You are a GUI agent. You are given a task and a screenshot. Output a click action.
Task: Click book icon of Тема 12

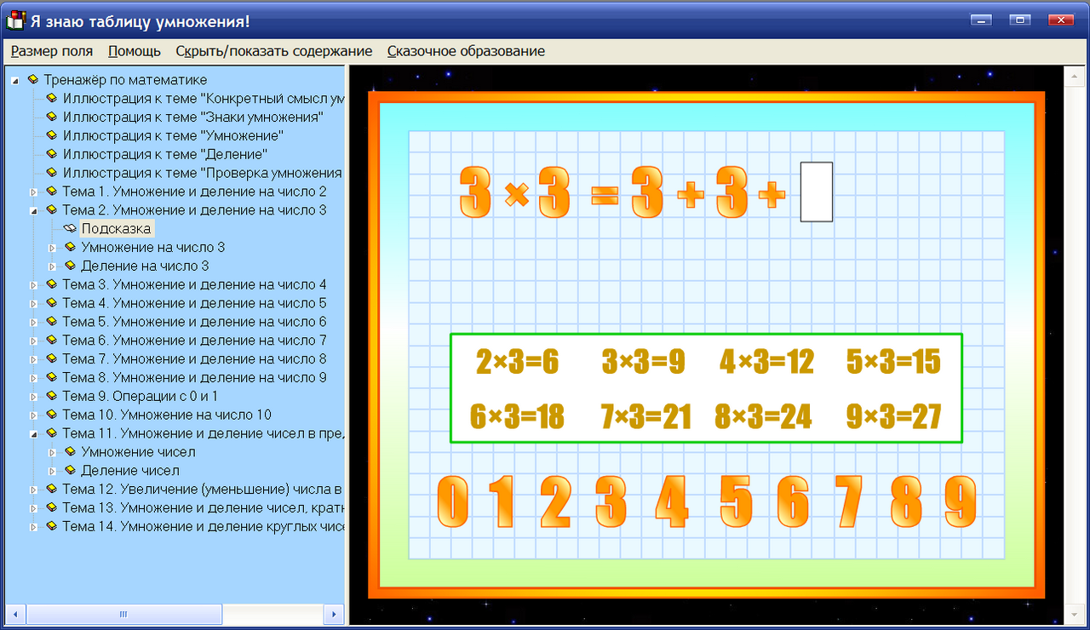click(x=52, y=489)
